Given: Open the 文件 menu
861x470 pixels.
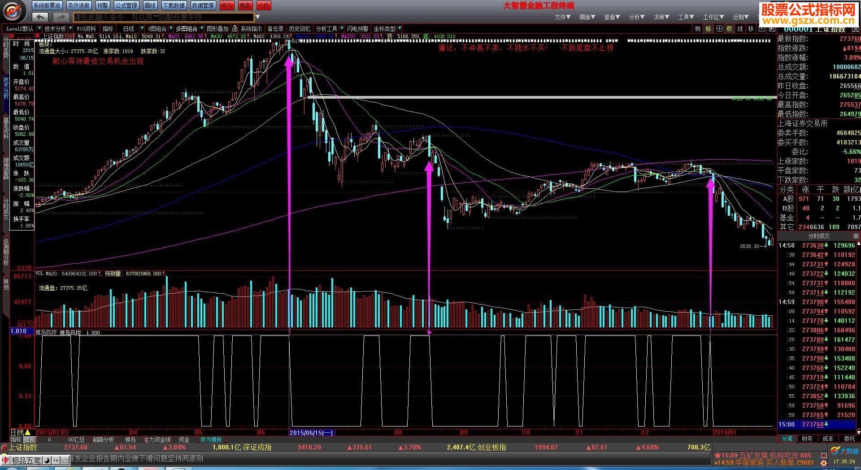Looking at the screenshot, I should click(562, 17).
